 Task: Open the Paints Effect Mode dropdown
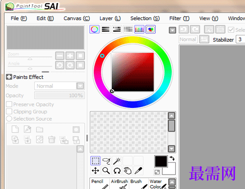[x=59, y=86]
